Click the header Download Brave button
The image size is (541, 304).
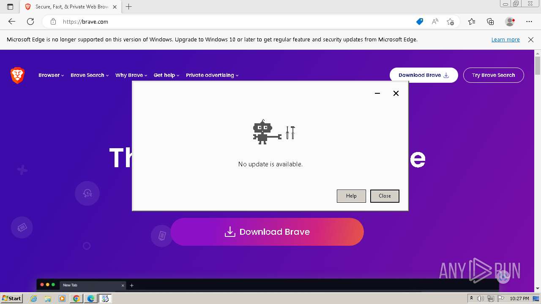pyautogui.click(x=424, y=75)
